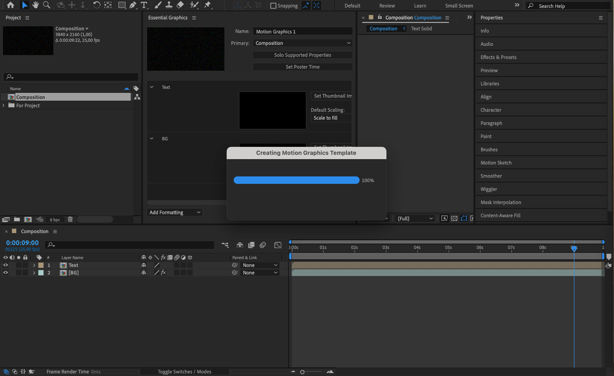
Task: Click the Text layer tan label color
Action: 41,265
